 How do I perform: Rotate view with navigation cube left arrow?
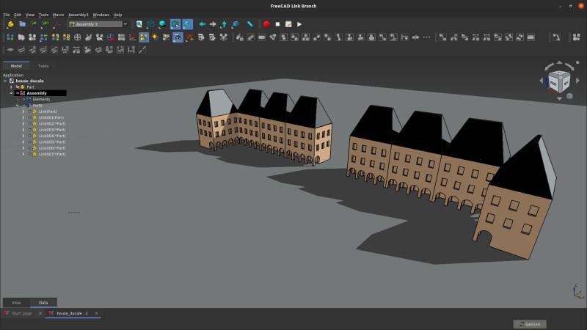[x=542, y=81]
